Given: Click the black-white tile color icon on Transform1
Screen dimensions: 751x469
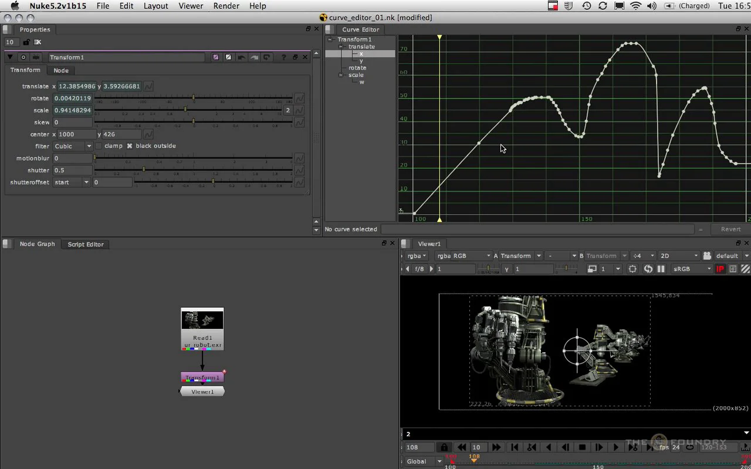Looking at the screenshot, I should point(228,57).
